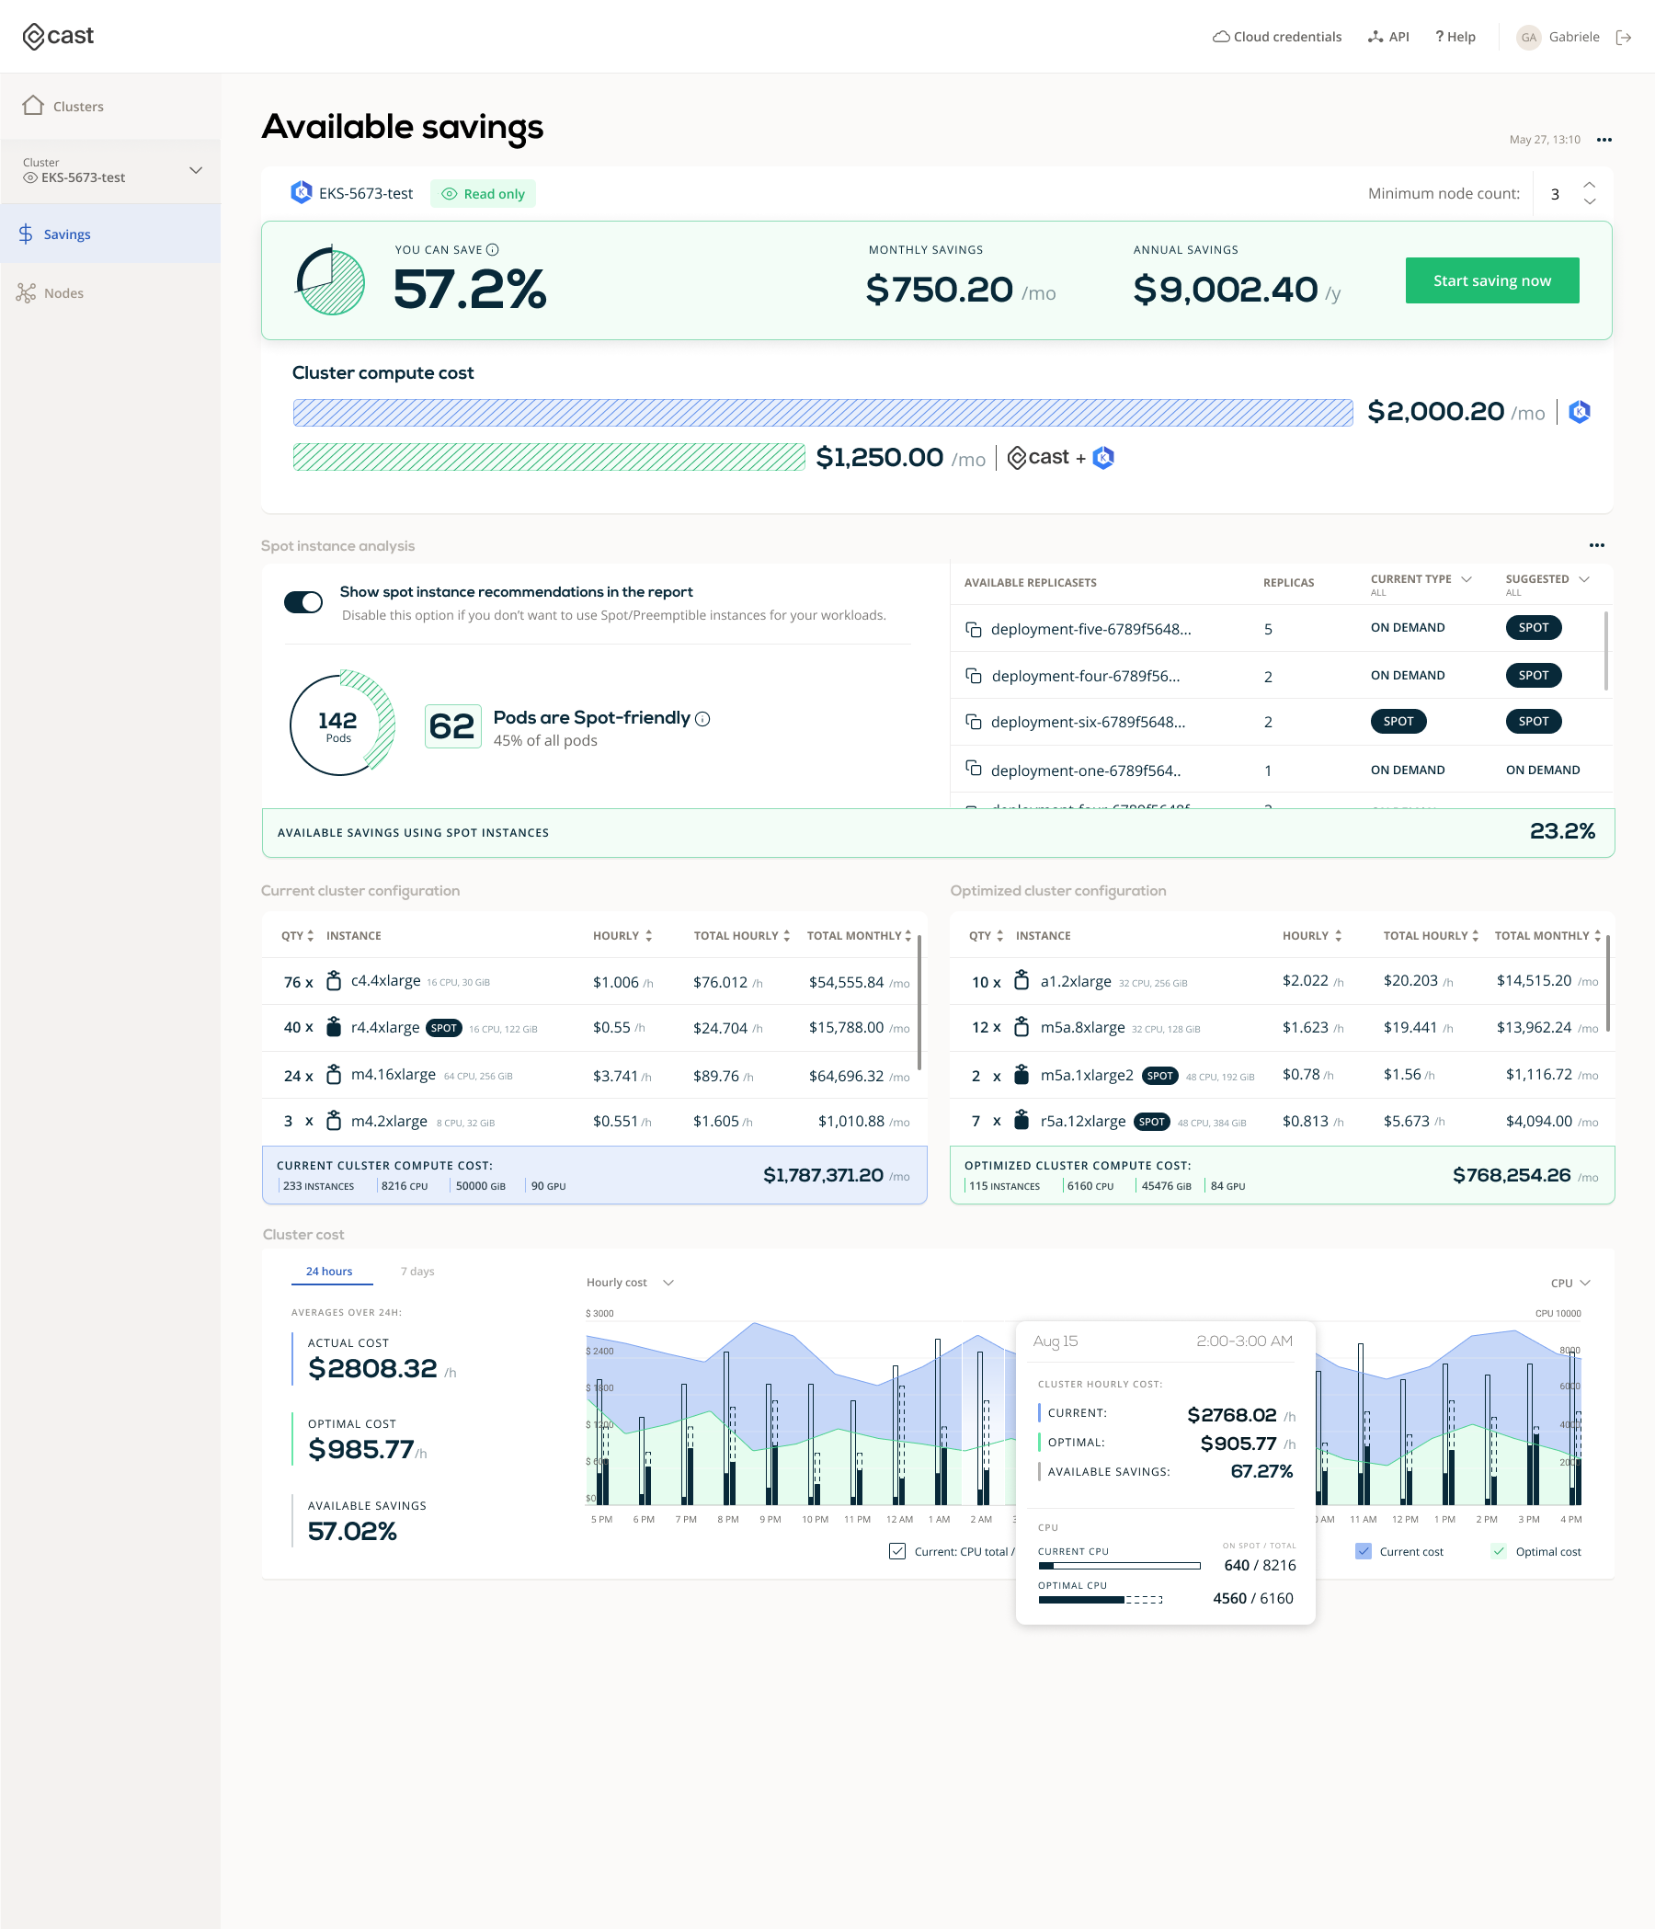Select Savings in sidebar
The height and width of the screenshot is (1929, 1655).
point(109,234)
